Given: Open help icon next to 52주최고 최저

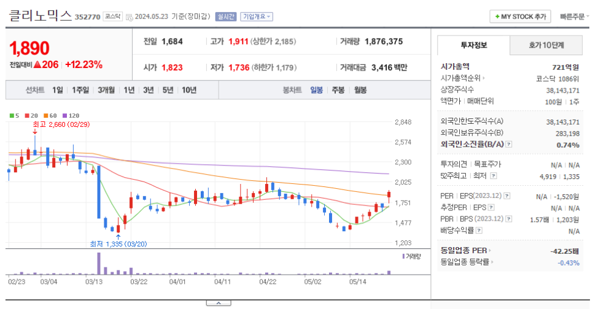Looking at the screenshot, I should (493, 176).
